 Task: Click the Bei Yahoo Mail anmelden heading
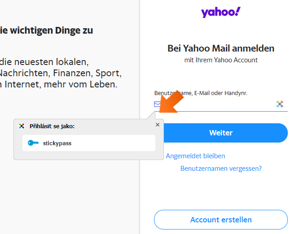click(221, 48)
